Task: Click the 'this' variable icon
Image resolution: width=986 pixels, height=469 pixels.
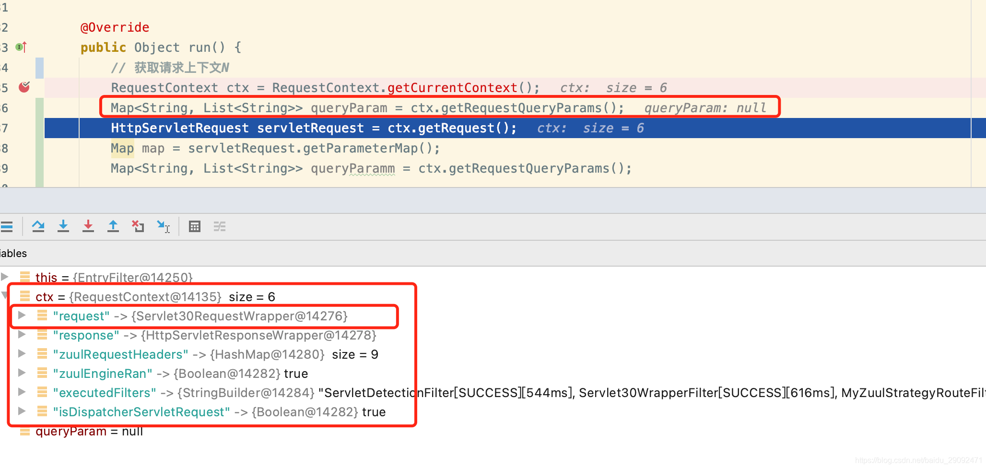Action: (x=25, y=277)
